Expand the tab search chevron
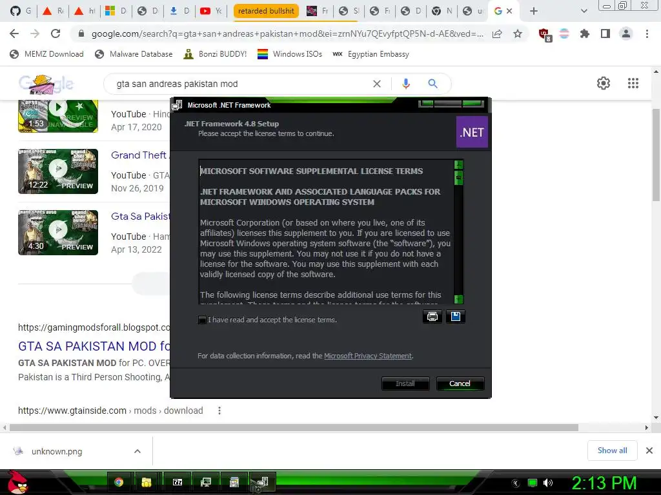The height and width of the screenshot is (495, 661). (x=584, y=11)
